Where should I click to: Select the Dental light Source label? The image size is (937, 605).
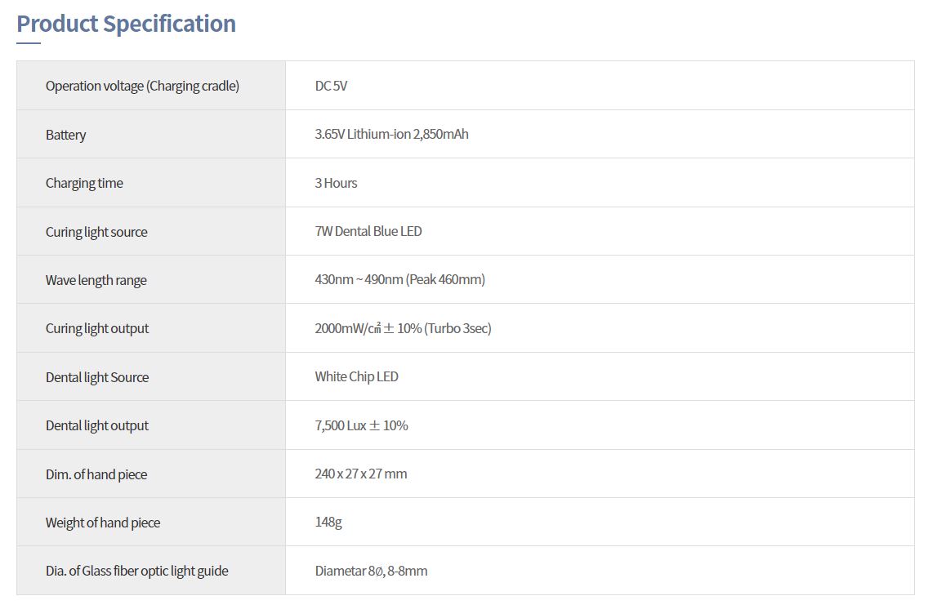[x=97, y=377]
